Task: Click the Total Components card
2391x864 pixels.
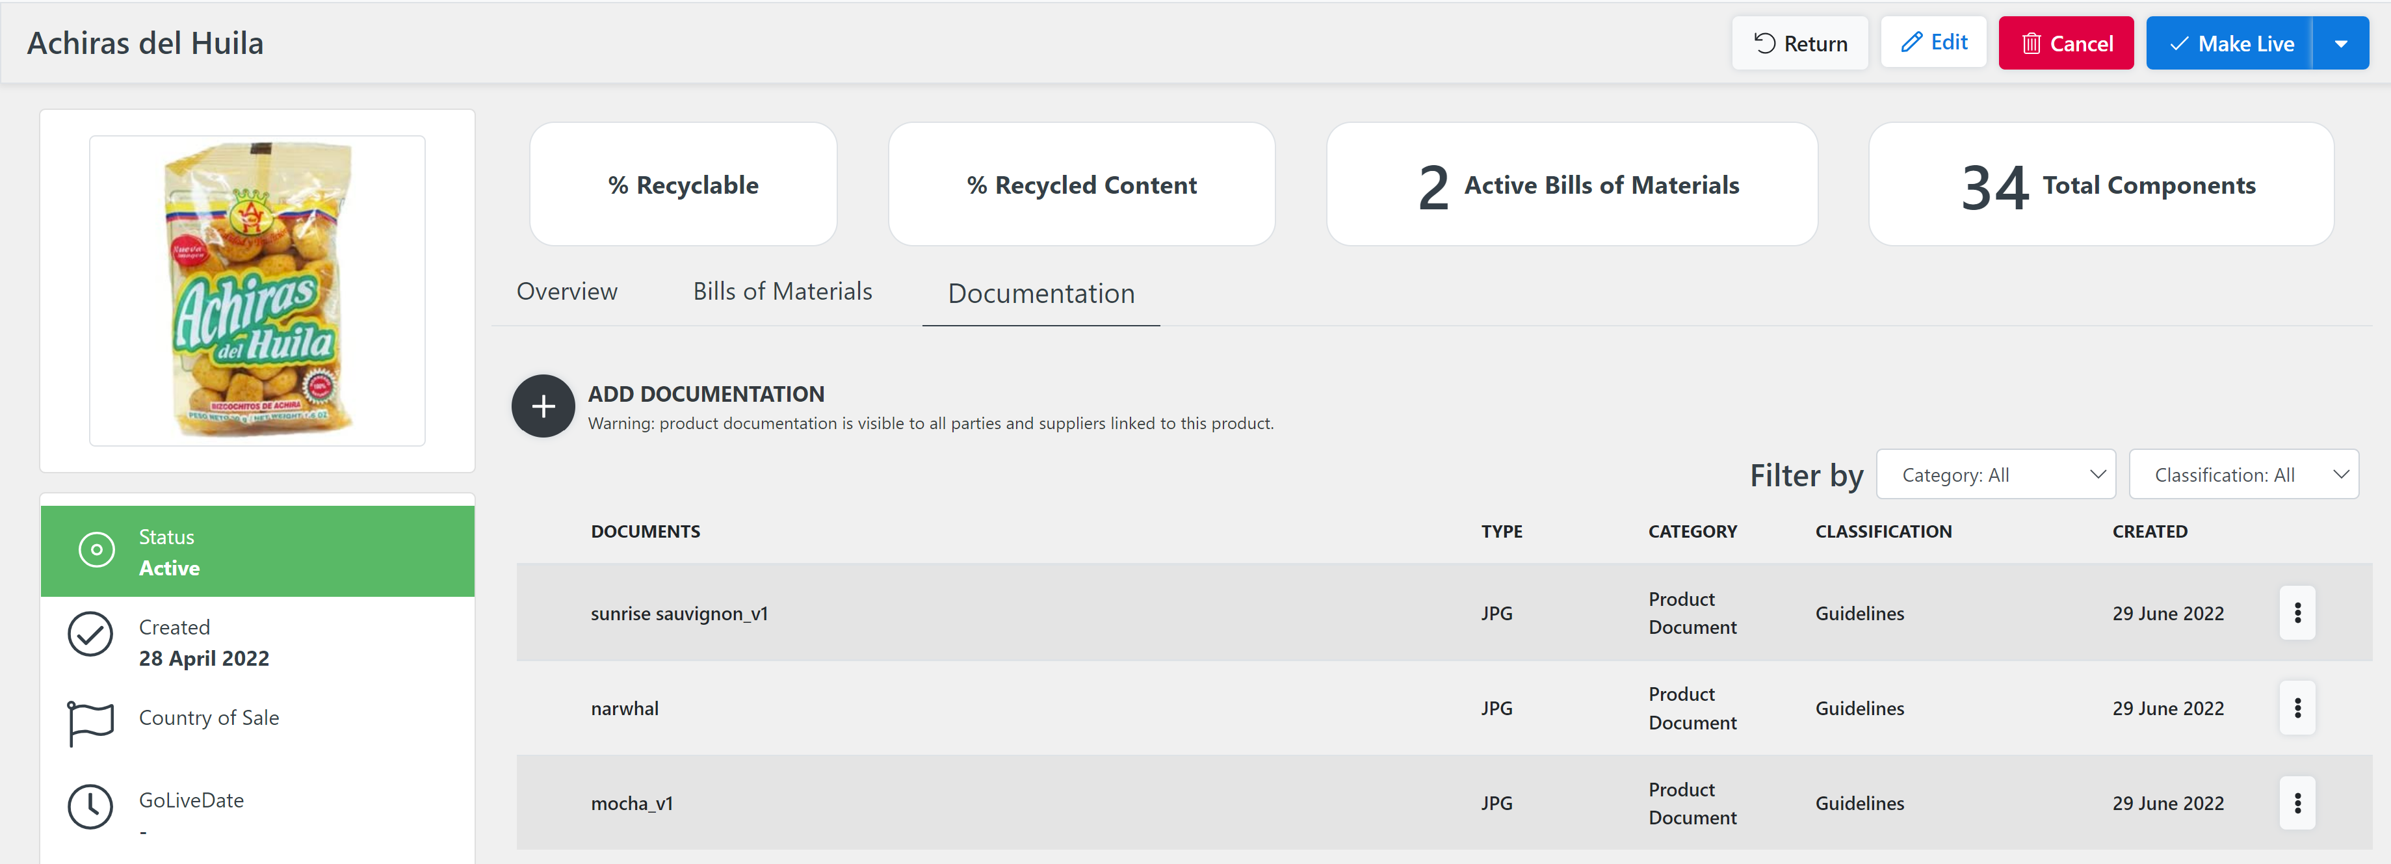Action: click(x=2100, y=185)
